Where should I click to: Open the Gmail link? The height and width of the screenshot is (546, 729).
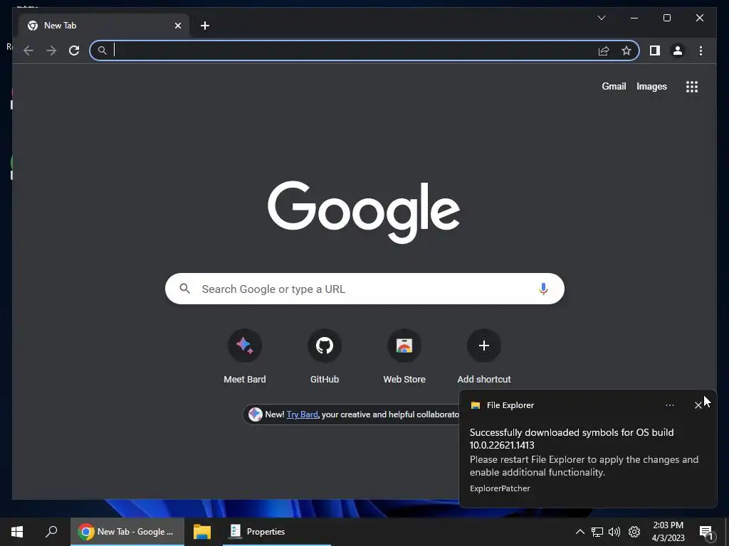click(x=614, y=86)
